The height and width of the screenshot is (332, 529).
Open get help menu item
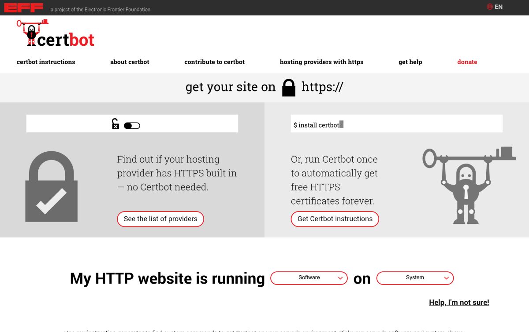pyautogui.click(x=410, y=62)
